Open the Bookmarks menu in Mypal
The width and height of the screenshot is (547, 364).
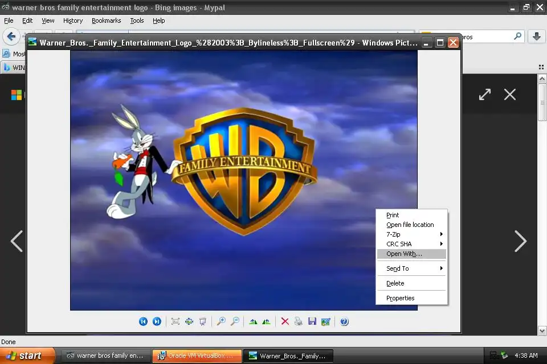tap(107, 20)
